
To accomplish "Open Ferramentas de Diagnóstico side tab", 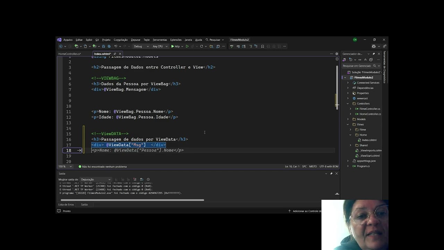I will tap(384, 67).
